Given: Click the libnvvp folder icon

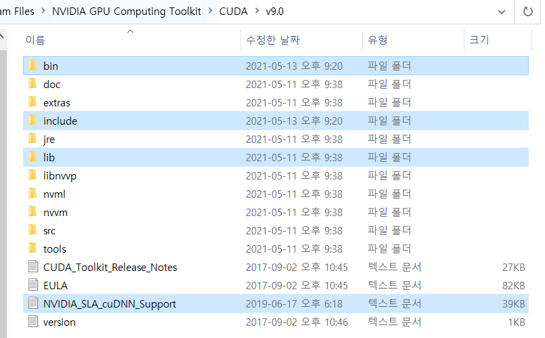Looking at the screenshot, I should [32, 175].
